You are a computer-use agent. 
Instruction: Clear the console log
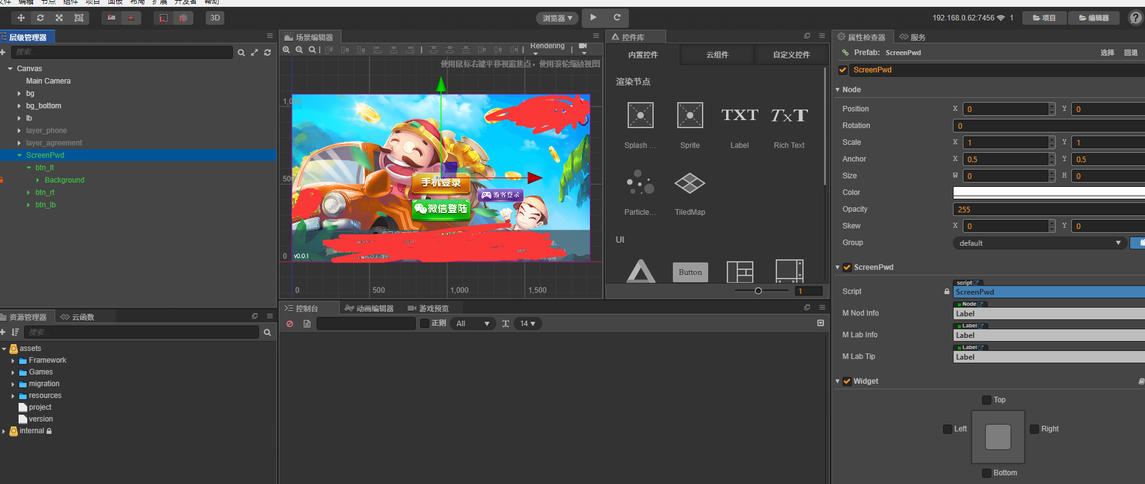pos(289,324)
